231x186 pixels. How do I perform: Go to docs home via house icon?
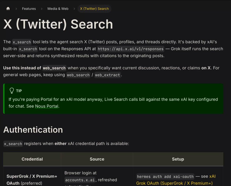pyautogui.click(x=8, y=9)
